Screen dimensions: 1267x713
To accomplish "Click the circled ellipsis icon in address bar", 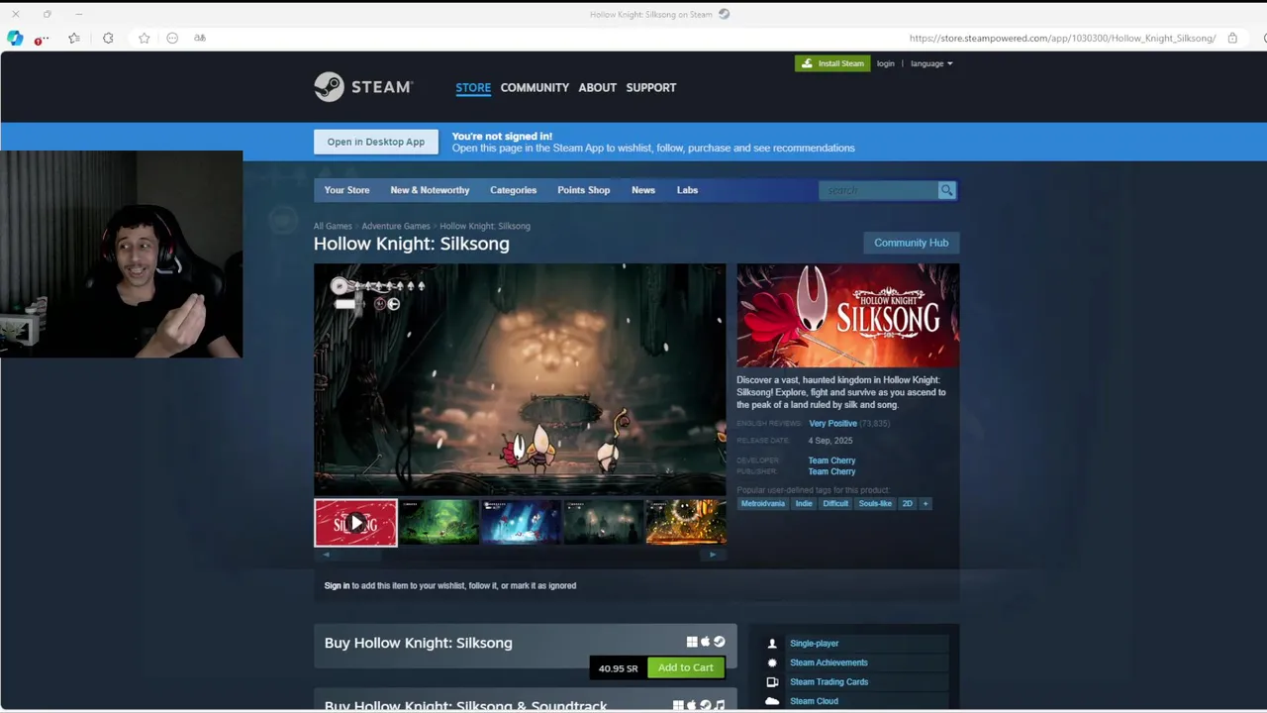I will point(172,38).
